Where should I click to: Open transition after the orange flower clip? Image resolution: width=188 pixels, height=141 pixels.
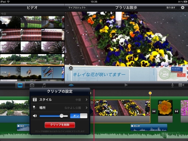click(x=176, y=111)
